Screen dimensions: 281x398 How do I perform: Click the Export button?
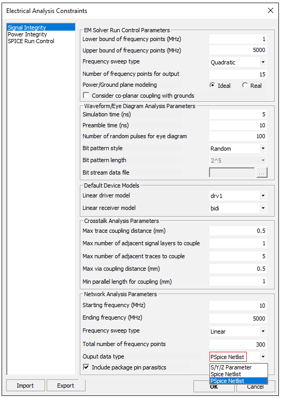(x=66, y=386)
